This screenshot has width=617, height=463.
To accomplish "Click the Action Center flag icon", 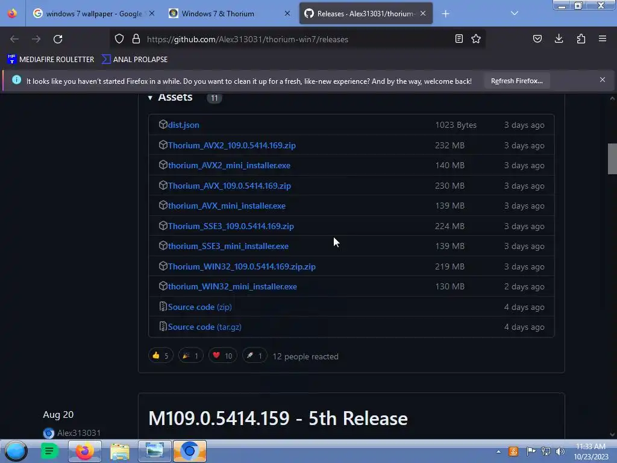I will [531, 452].
